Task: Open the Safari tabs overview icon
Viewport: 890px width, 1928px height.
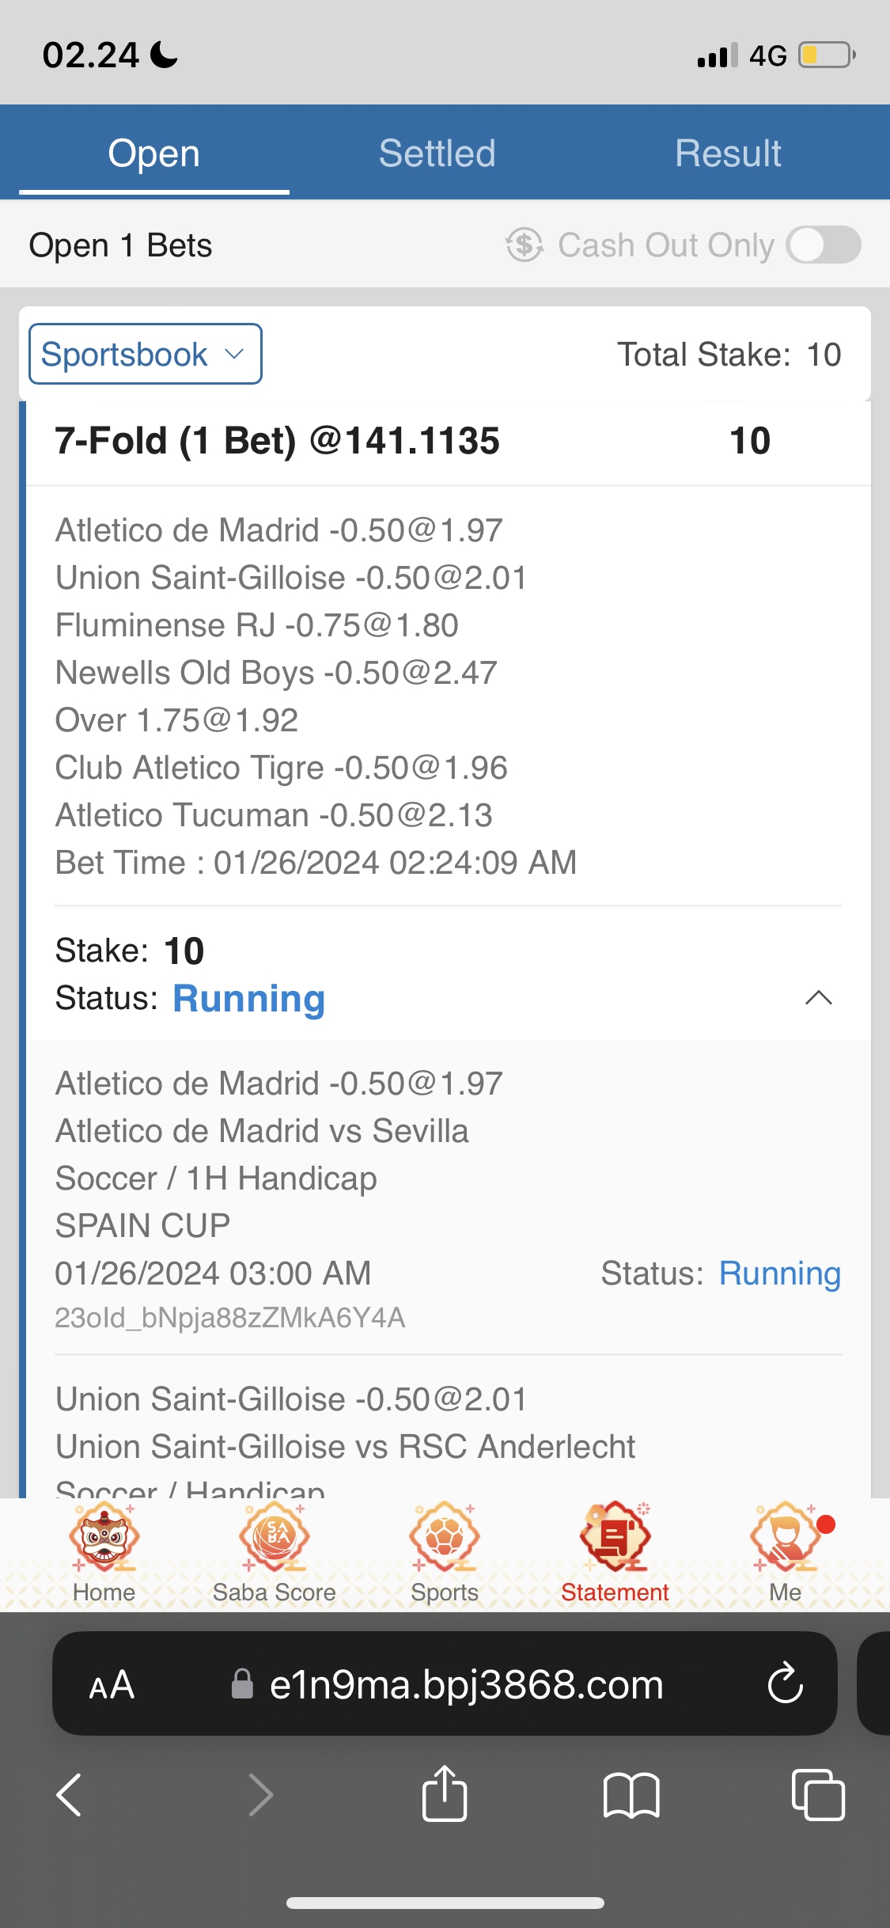Action: pyautogui.click(x=818, y=1794)
